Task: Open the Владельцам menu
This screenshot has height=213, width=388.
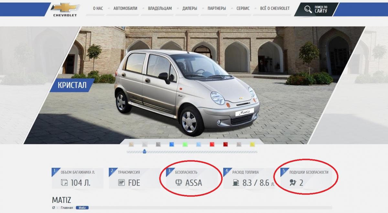Action: coord(160,8)
